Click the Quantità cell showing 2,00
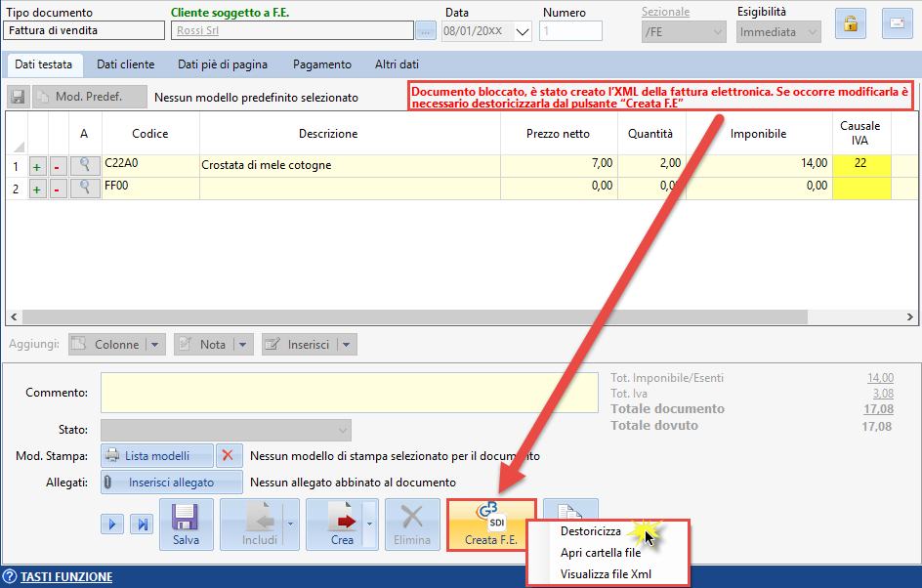 [x=651, y=166]
